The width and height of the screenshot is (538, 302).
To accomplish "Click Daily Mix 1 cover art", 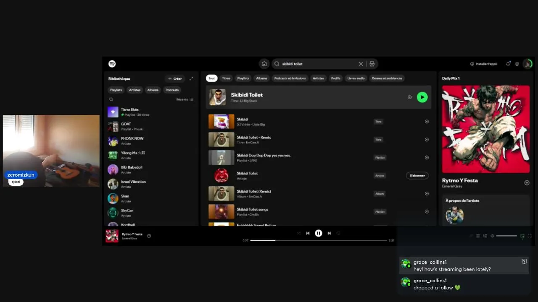I will (486, 129).
